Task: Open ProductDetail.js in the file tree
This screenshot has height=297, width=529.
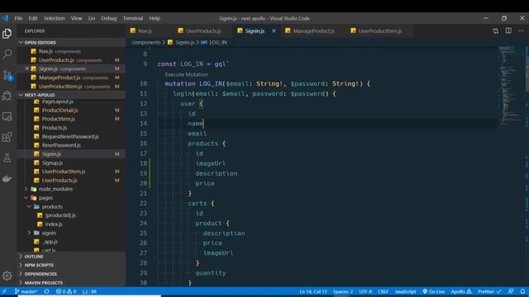Action: [x=60, y=110]
